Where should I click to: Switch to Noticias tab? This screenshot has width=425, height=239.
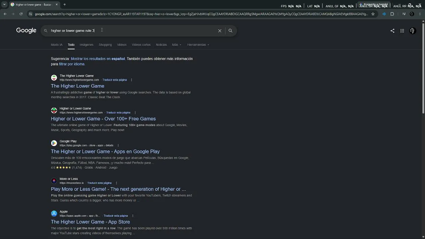161,44
